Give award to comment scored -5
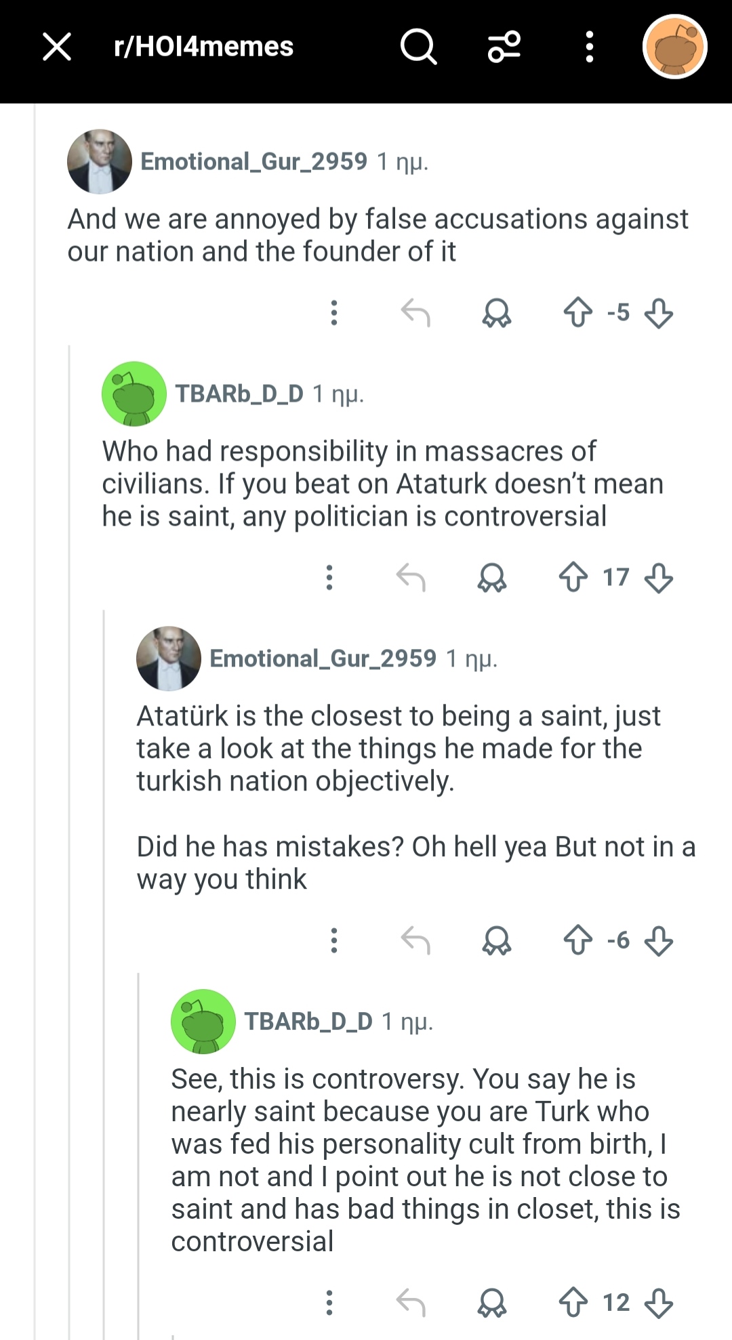The image size is (732, 1340). [497, 313]
